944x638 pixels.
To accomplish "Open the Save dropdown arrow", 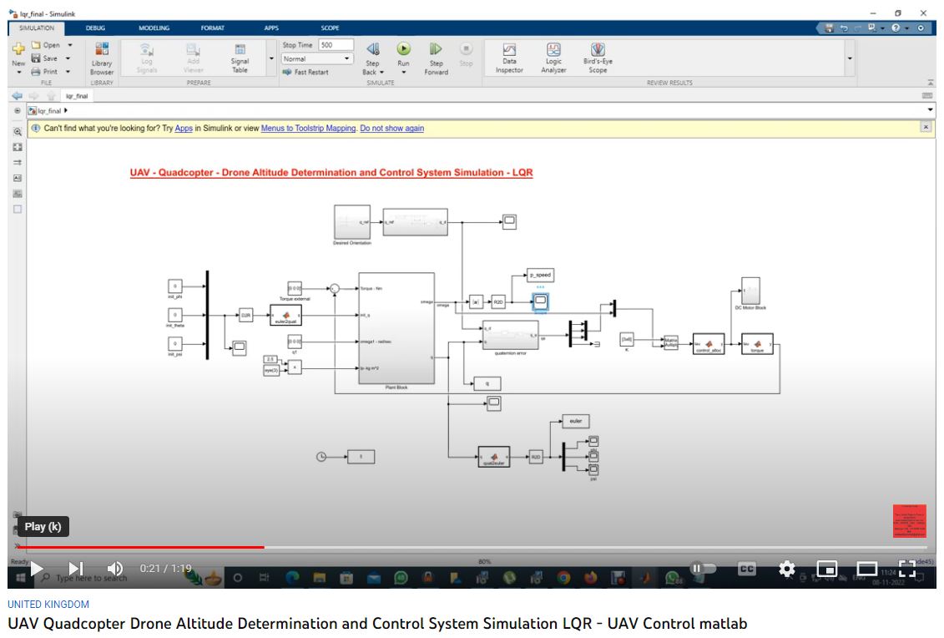I will click(x=70, y=58).
